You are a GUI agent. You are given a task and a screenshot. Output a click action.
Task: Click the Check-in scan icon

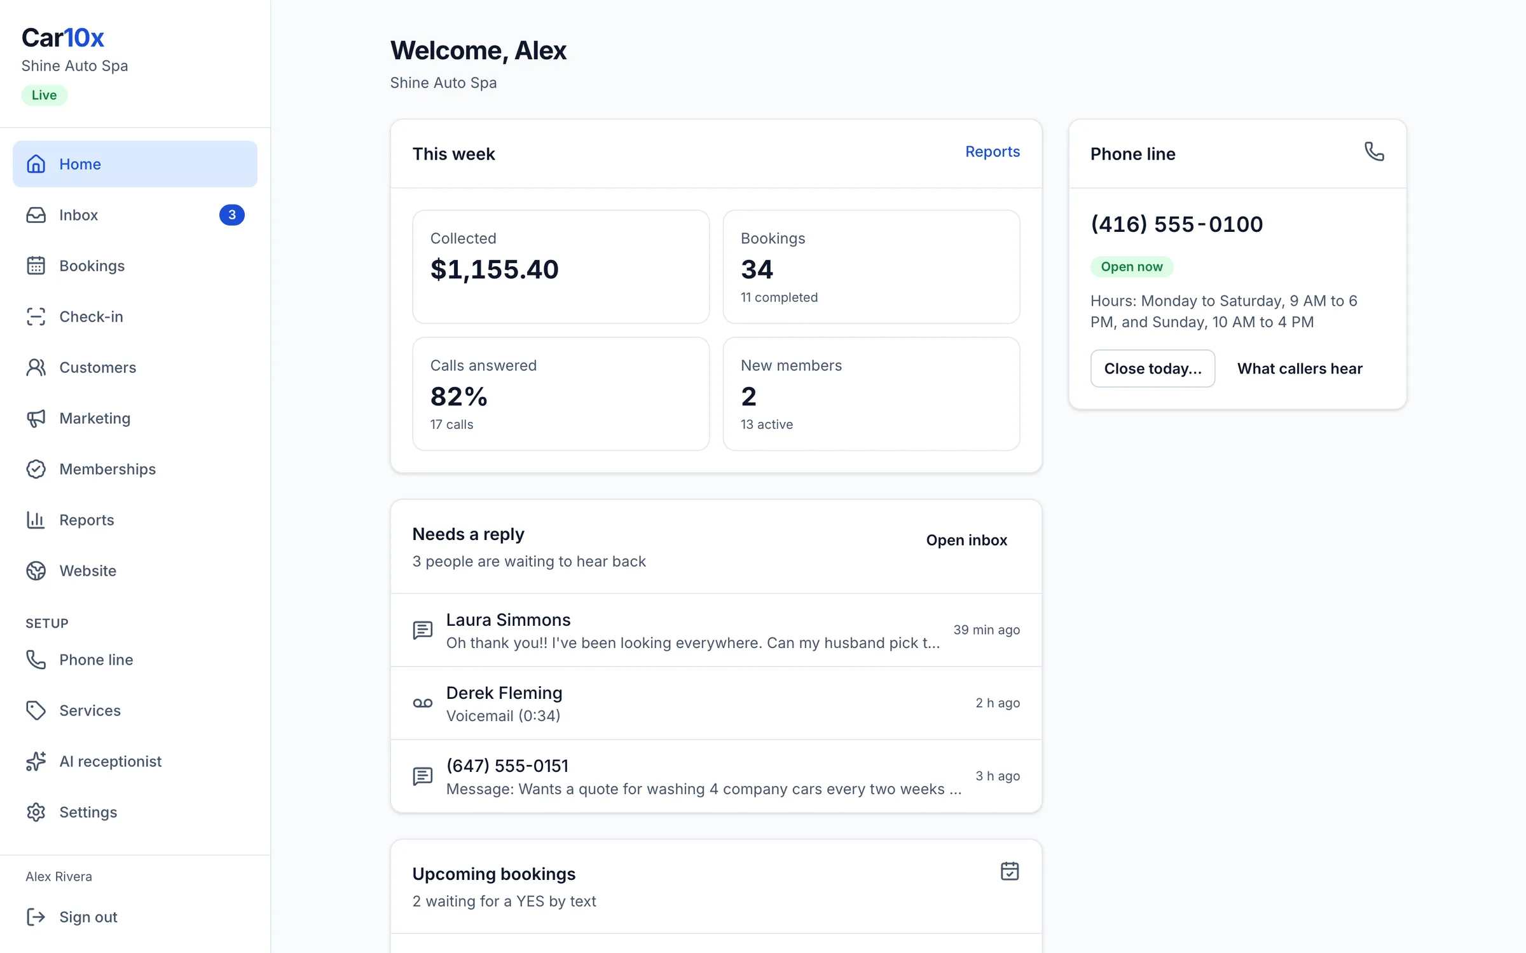click(x=36, y=316)
